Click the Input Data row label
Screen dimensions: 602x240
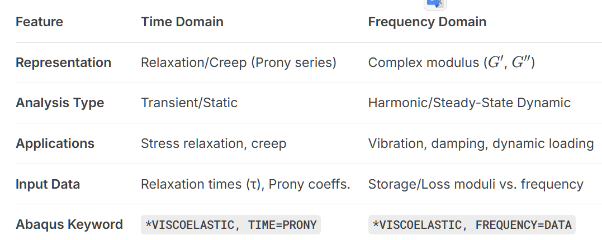click(48, 184)
